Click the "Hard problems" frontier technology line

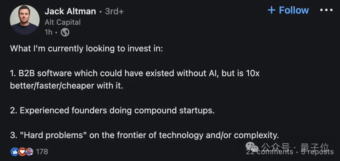144,135
